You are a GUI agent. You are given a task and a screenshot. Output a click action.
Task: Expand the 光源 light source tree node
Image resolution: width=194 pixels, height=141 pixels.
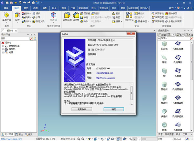[3, 52]
